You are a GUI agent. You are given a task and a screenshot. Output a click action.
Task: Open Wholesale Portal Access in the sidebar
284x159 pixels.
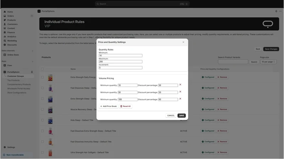[19, 89]
